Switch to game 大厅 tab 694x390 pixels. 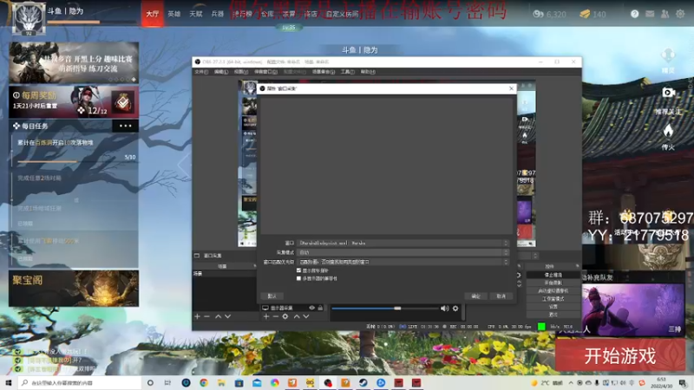[153, 14]
